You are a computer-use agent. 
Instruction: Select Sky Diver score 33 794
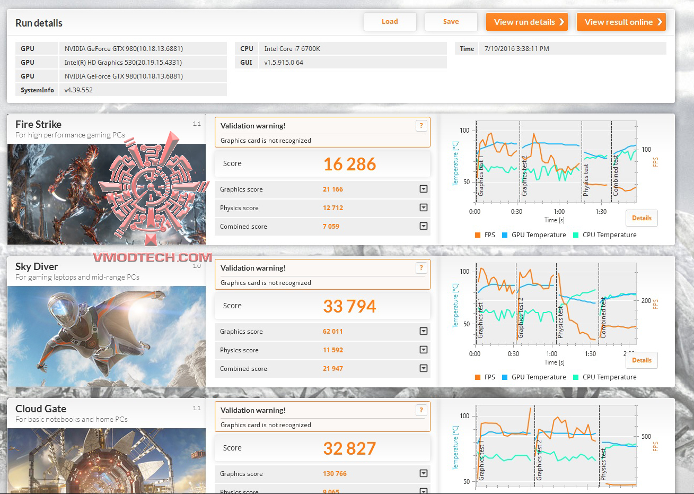(350, 306)
